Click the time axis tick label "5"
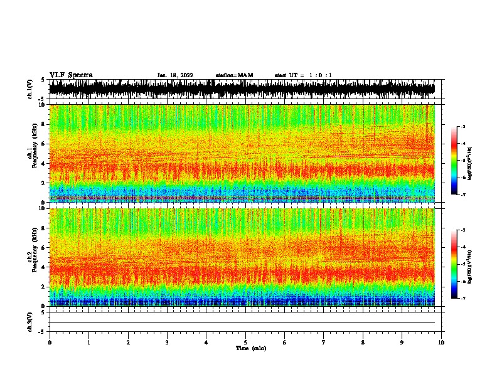The height and width of the screenshot is (384, 497). point(245,343)
